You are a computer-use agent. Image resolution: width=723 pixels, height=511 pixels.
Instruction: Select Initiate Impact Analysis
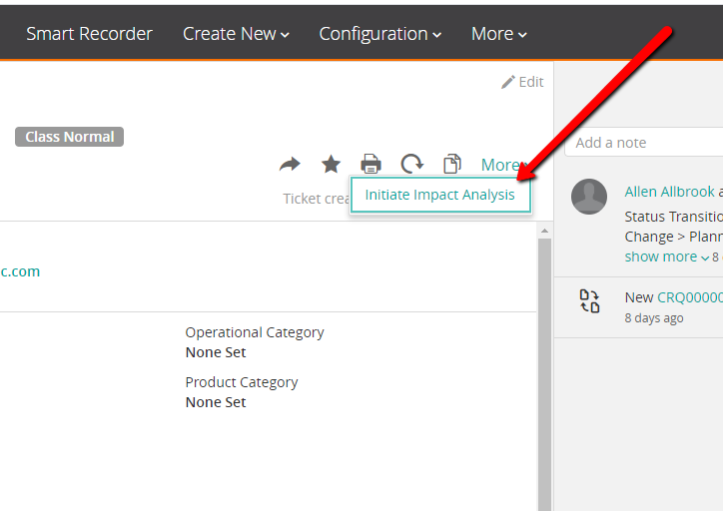[x=439, y=195]
